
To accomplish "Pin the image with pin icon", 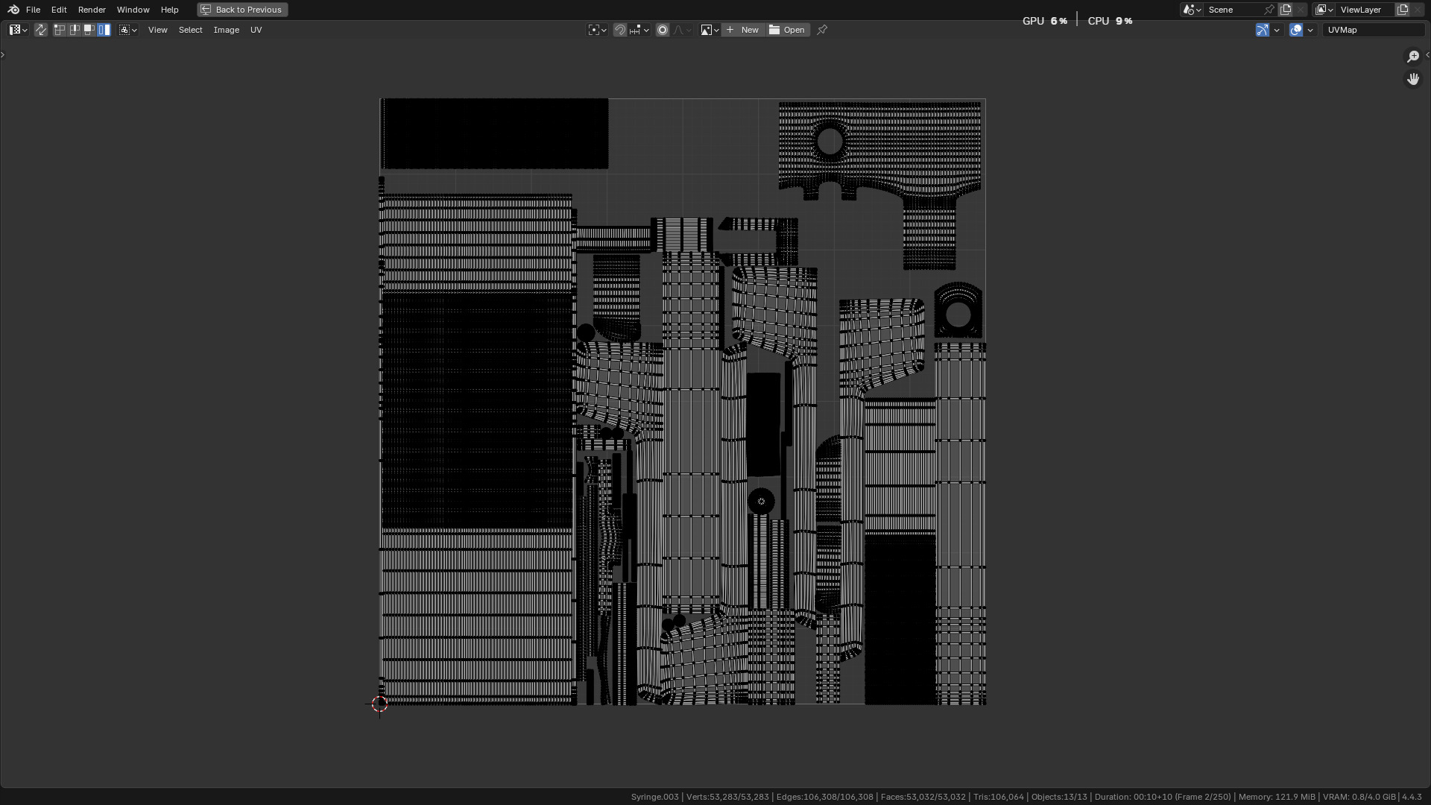I will 822,30.
